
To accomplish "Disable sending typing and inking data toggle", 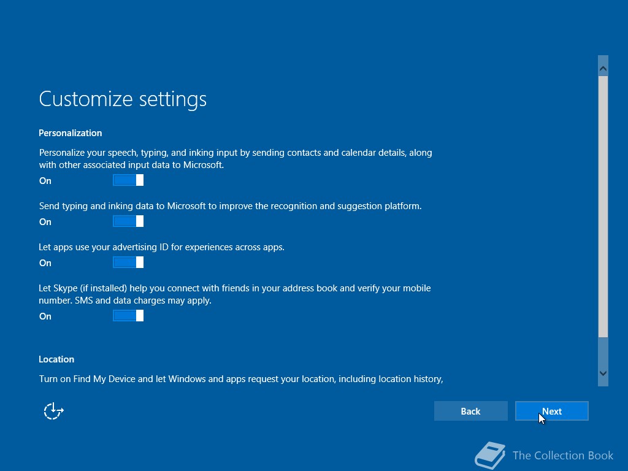I will [128, 221].
